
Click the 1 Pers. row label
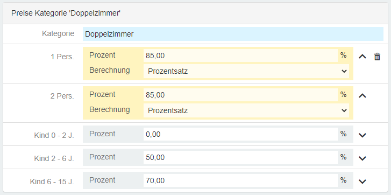coord(62,57)
